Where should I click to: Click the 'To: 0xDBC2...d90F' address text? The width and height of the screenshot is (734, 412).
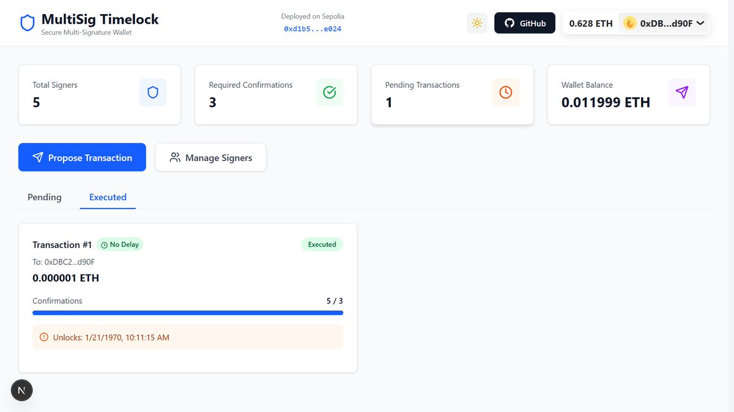click(64, 262)
